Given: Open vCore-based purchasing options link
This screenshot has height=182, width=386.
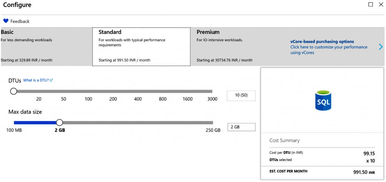Looking at the screenshot, I should click(322, 42).
